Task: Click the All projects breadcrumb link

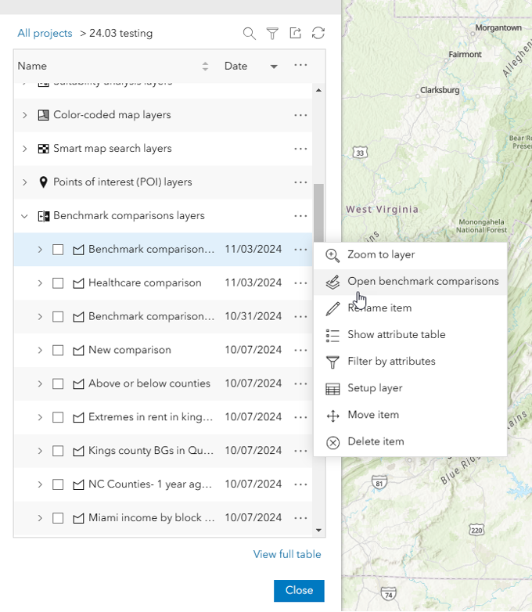Action: pyautogui.click(x=45, y=34)
